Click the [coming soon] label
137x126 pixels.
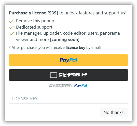[x=65, y=40]
